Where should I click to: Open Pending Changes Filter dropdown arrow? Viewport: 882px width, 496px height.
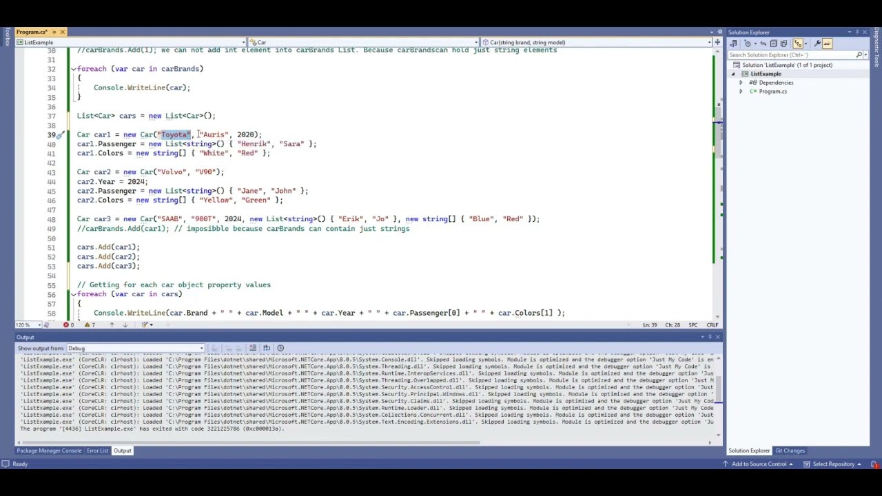pyautogui.click(x=756, y=43)
